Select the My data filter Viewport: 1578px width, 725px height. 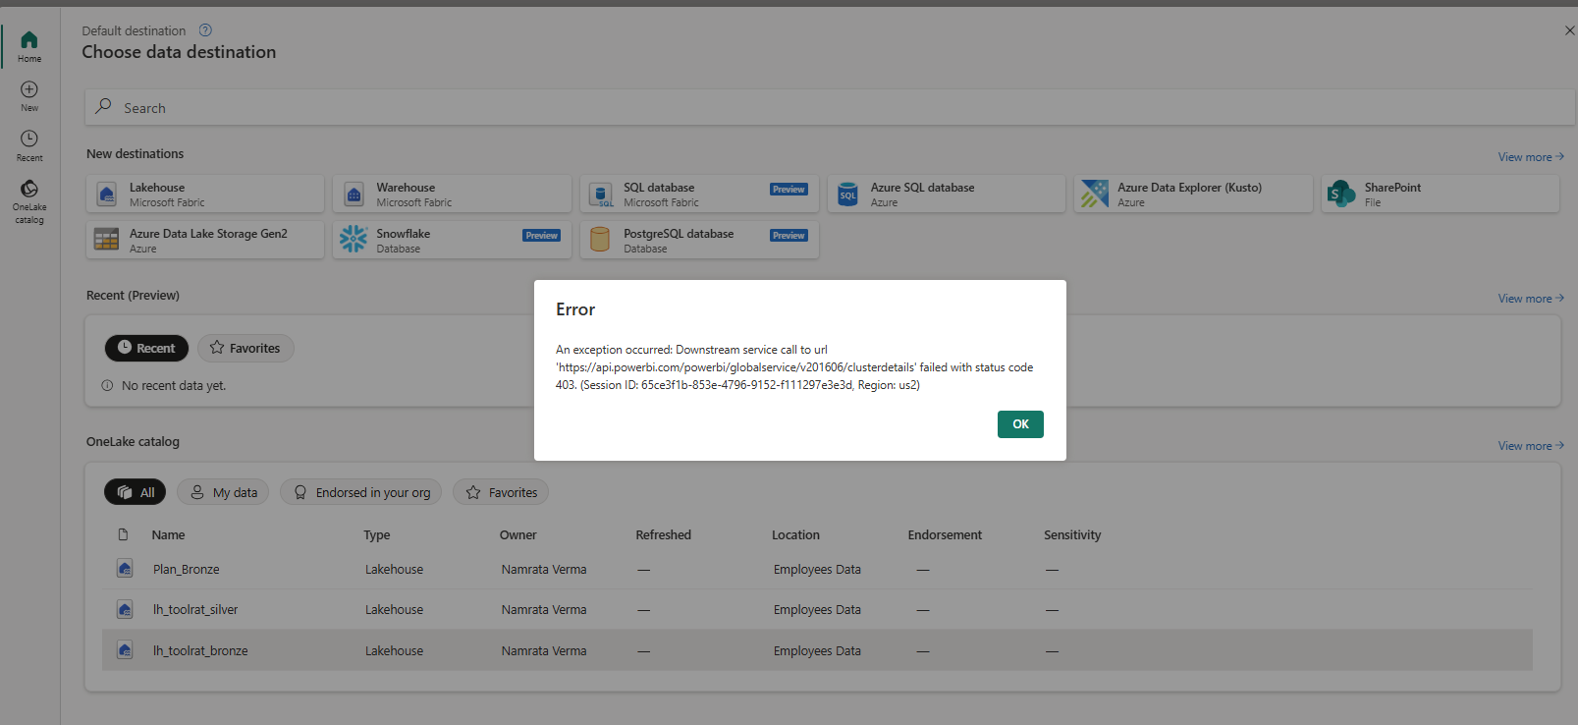[x=224, y=492]
